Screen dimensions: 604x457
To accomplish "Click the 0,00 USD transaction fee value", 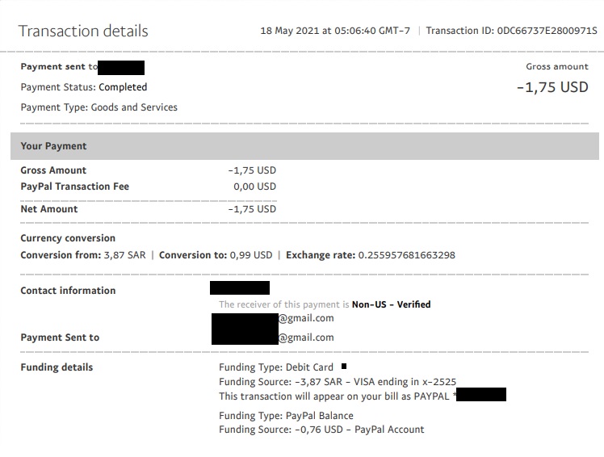I will [254, 187].
